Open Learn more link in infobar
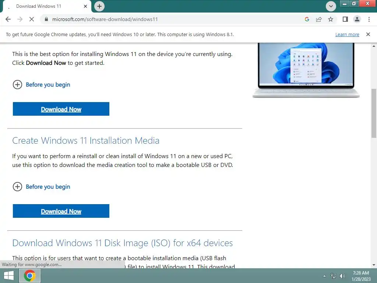Image resolution: width=377 pixels, height=283 pixels. [347, 34]
